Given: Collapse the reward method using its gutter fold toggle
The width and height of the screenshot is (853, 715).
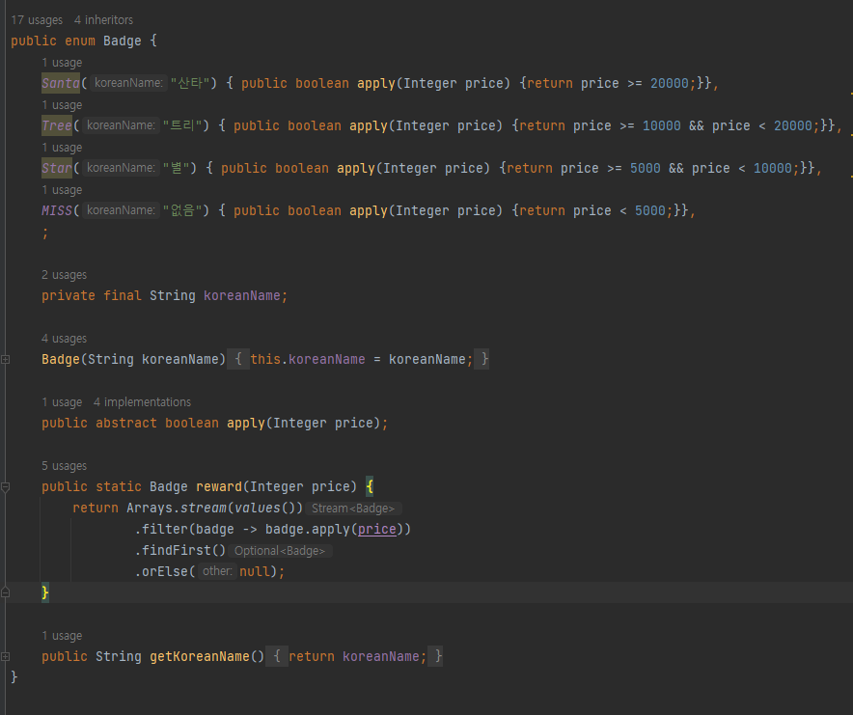Looking at the screenshot, I should pyautogui.click(x=6, y=487).
